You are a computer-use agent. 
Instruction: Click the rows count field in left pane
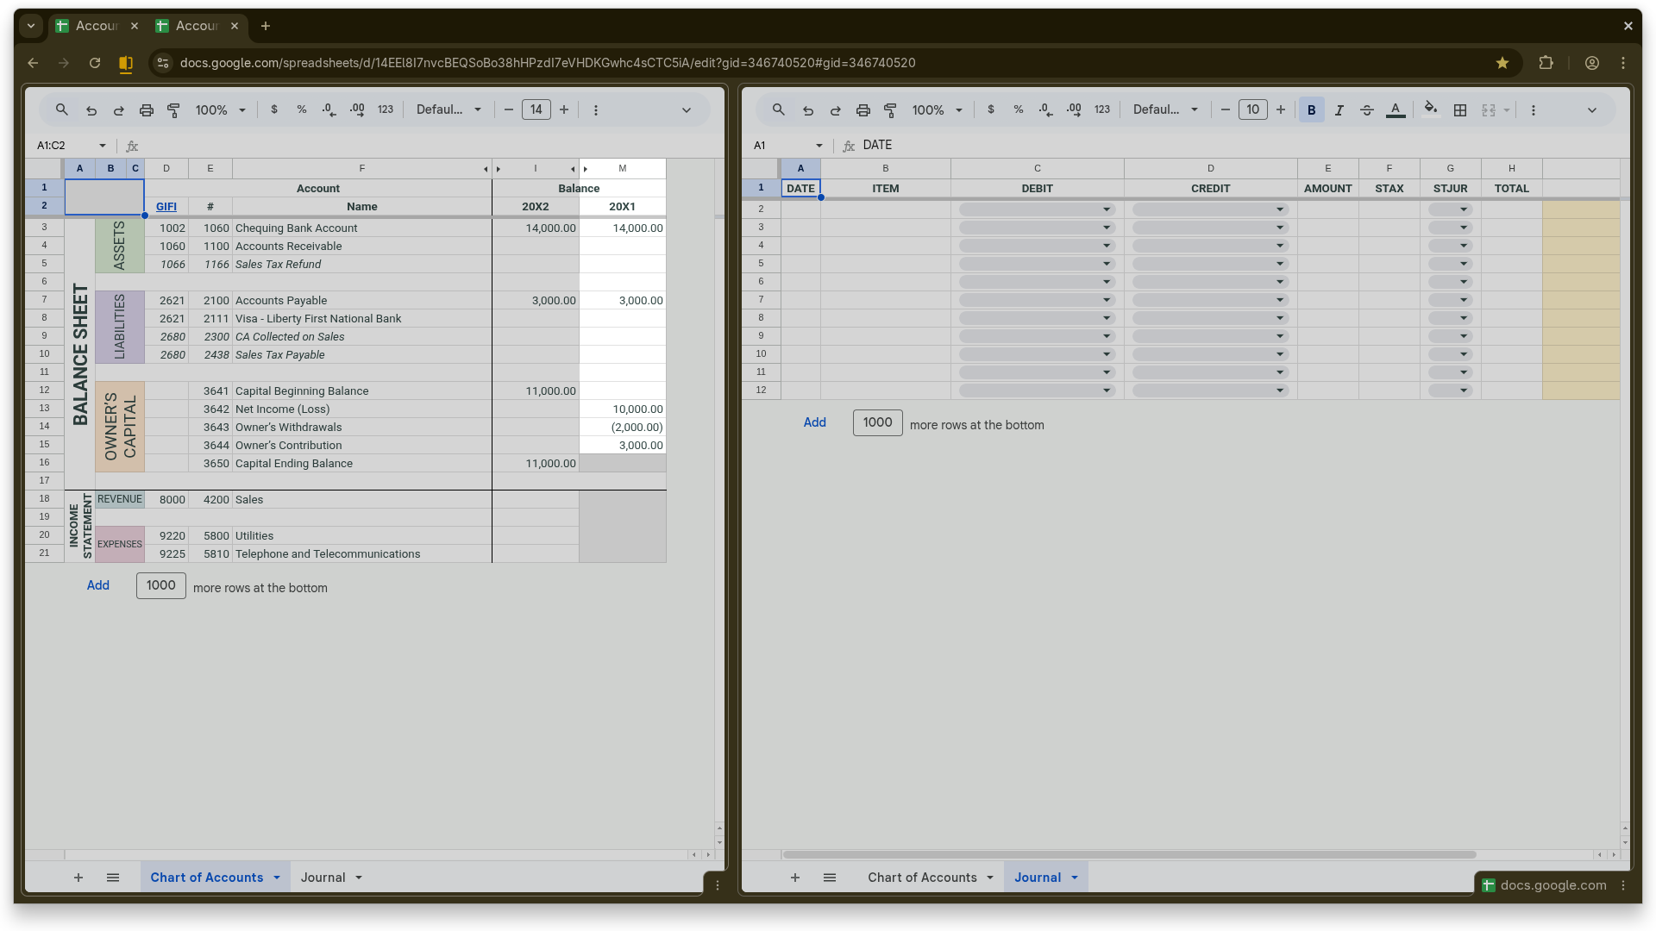point(160,585)
